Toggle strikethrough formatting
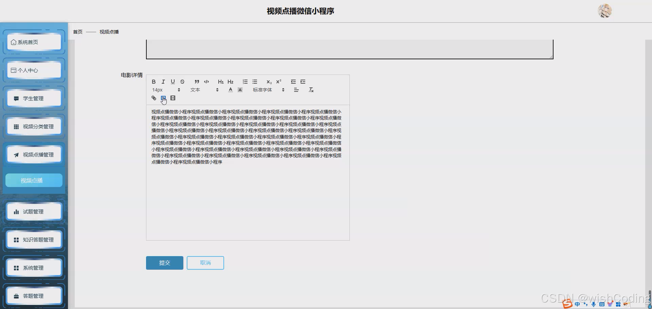The width and height of the screenshot is (652, 309). pos(182,82)
